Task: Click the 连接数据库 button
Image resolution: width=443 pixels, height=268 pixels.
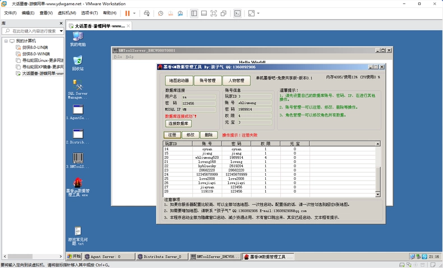Action: click(x=178, y=123)
